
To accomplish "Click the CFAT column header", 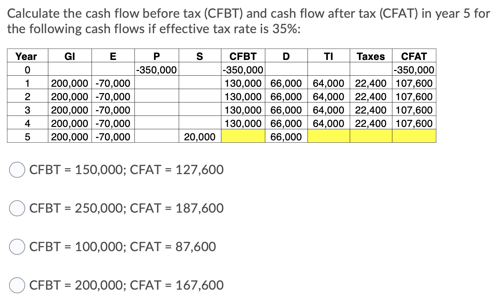I will (x=414, y=56).
